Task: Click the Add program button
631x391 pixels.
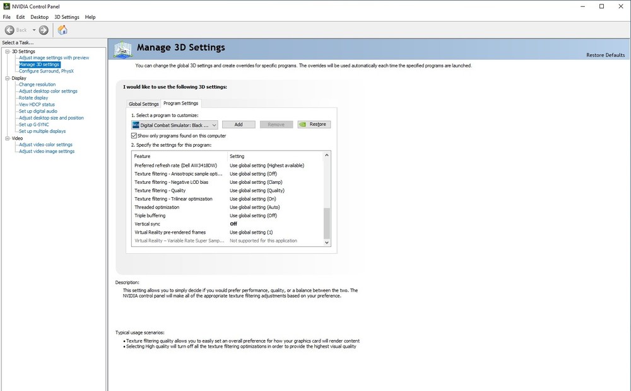Action: click(239, 125)
